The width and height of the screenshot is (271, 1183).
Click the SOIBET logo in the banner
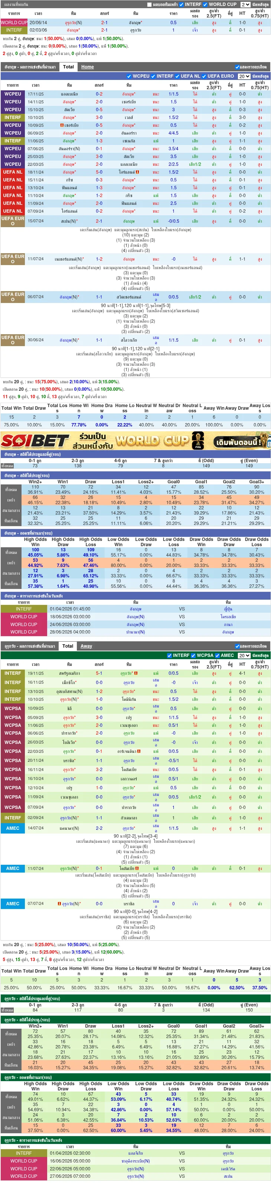tap(35, 441)
